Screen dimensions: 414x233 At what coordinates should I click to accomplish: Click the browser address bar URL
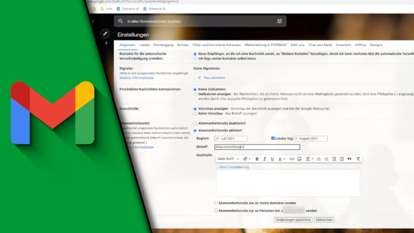click(x=133, y=2)
